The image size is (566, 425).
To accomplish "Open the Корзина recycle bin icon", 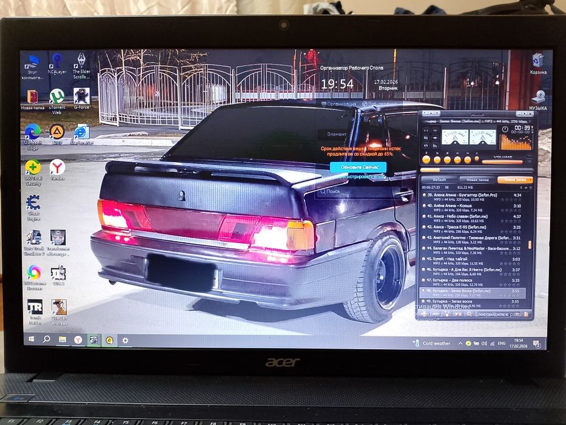I will point(538,64).
